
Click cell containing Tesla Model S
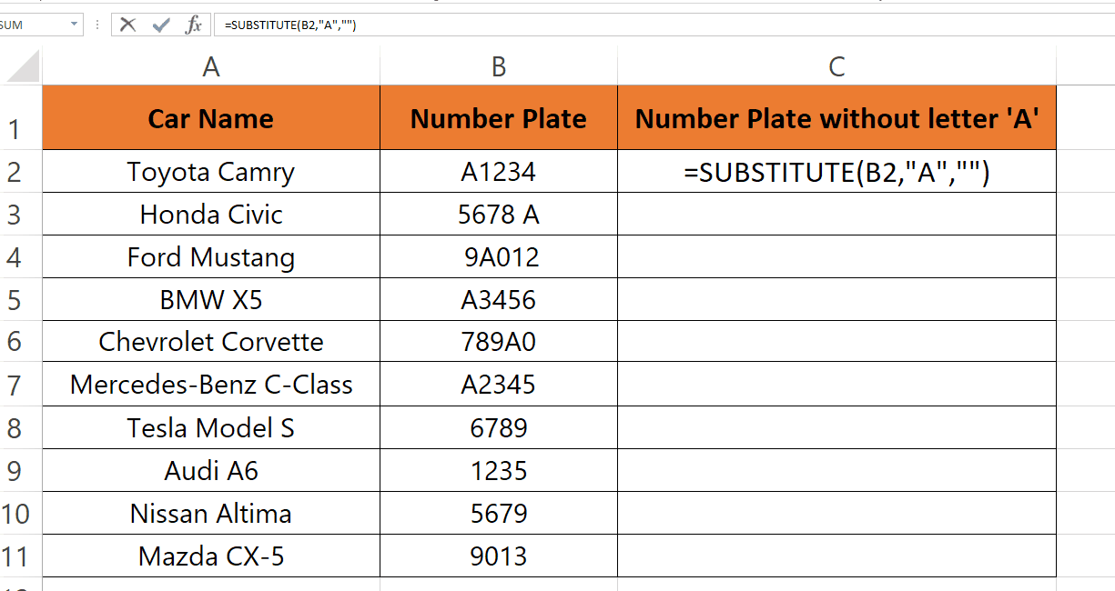210,427
